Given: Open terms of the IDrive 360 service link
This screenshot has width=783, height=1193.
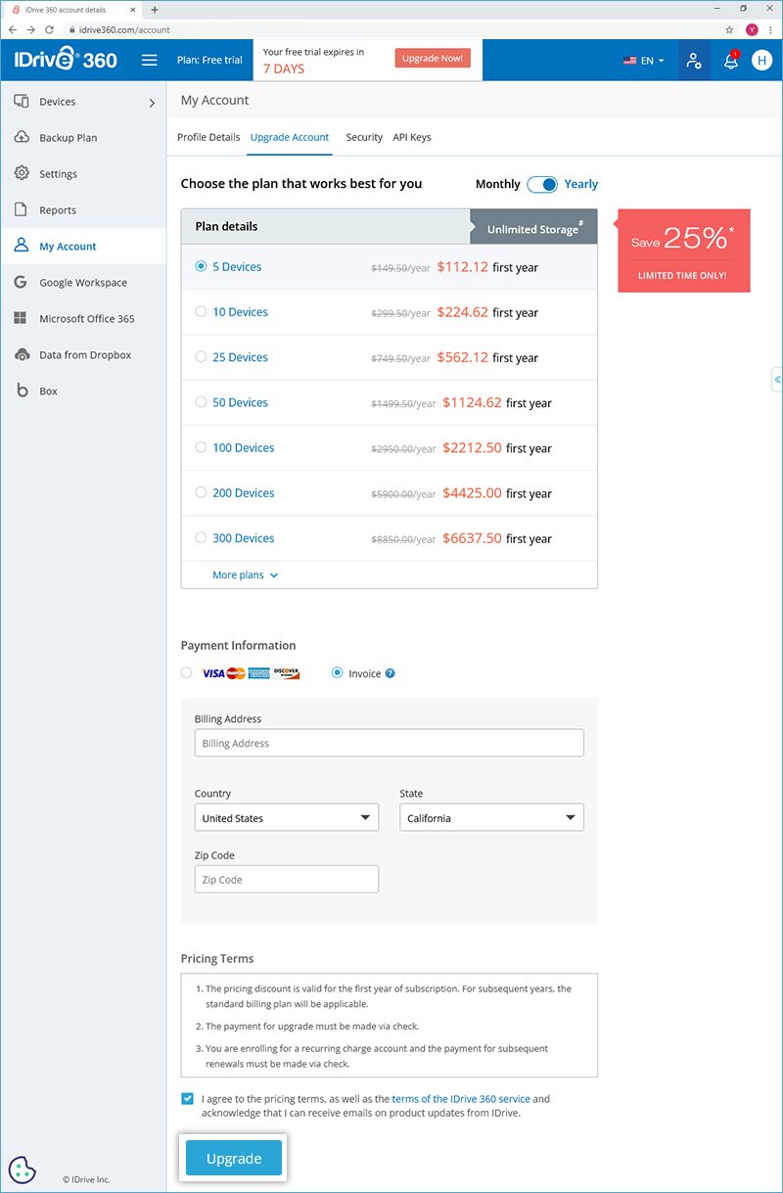Looking at the screenshot, I should coord(461,1099).
